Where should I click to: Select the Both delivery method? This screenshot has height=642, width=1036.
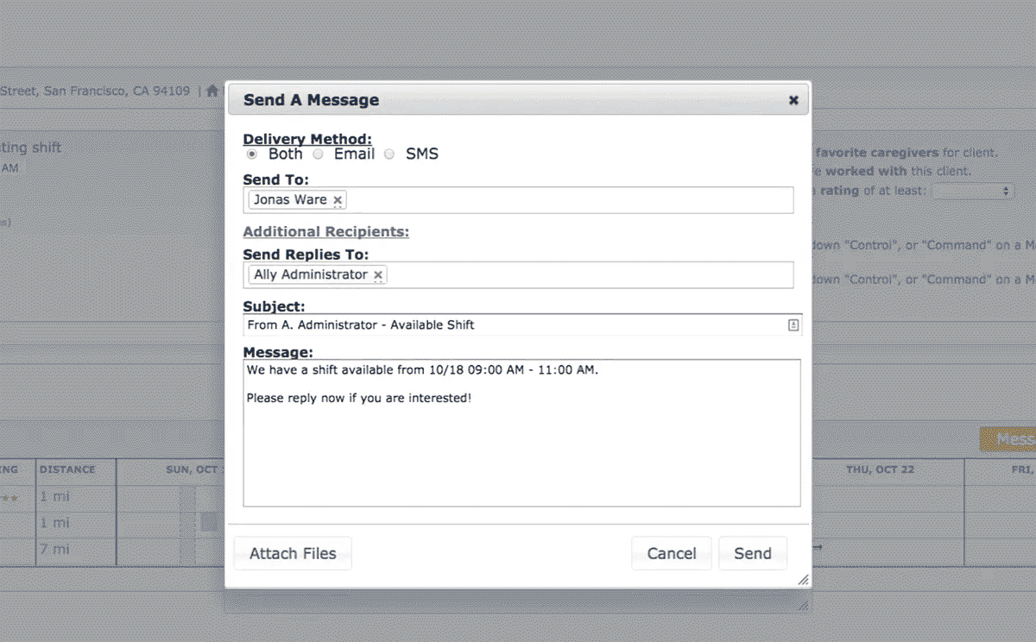point(252,154)
